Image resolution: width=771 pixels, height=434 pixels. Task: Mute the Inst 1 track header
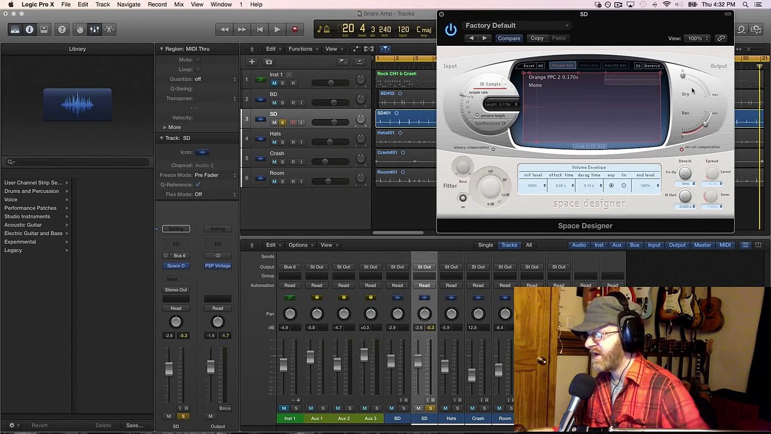(274, 83)
